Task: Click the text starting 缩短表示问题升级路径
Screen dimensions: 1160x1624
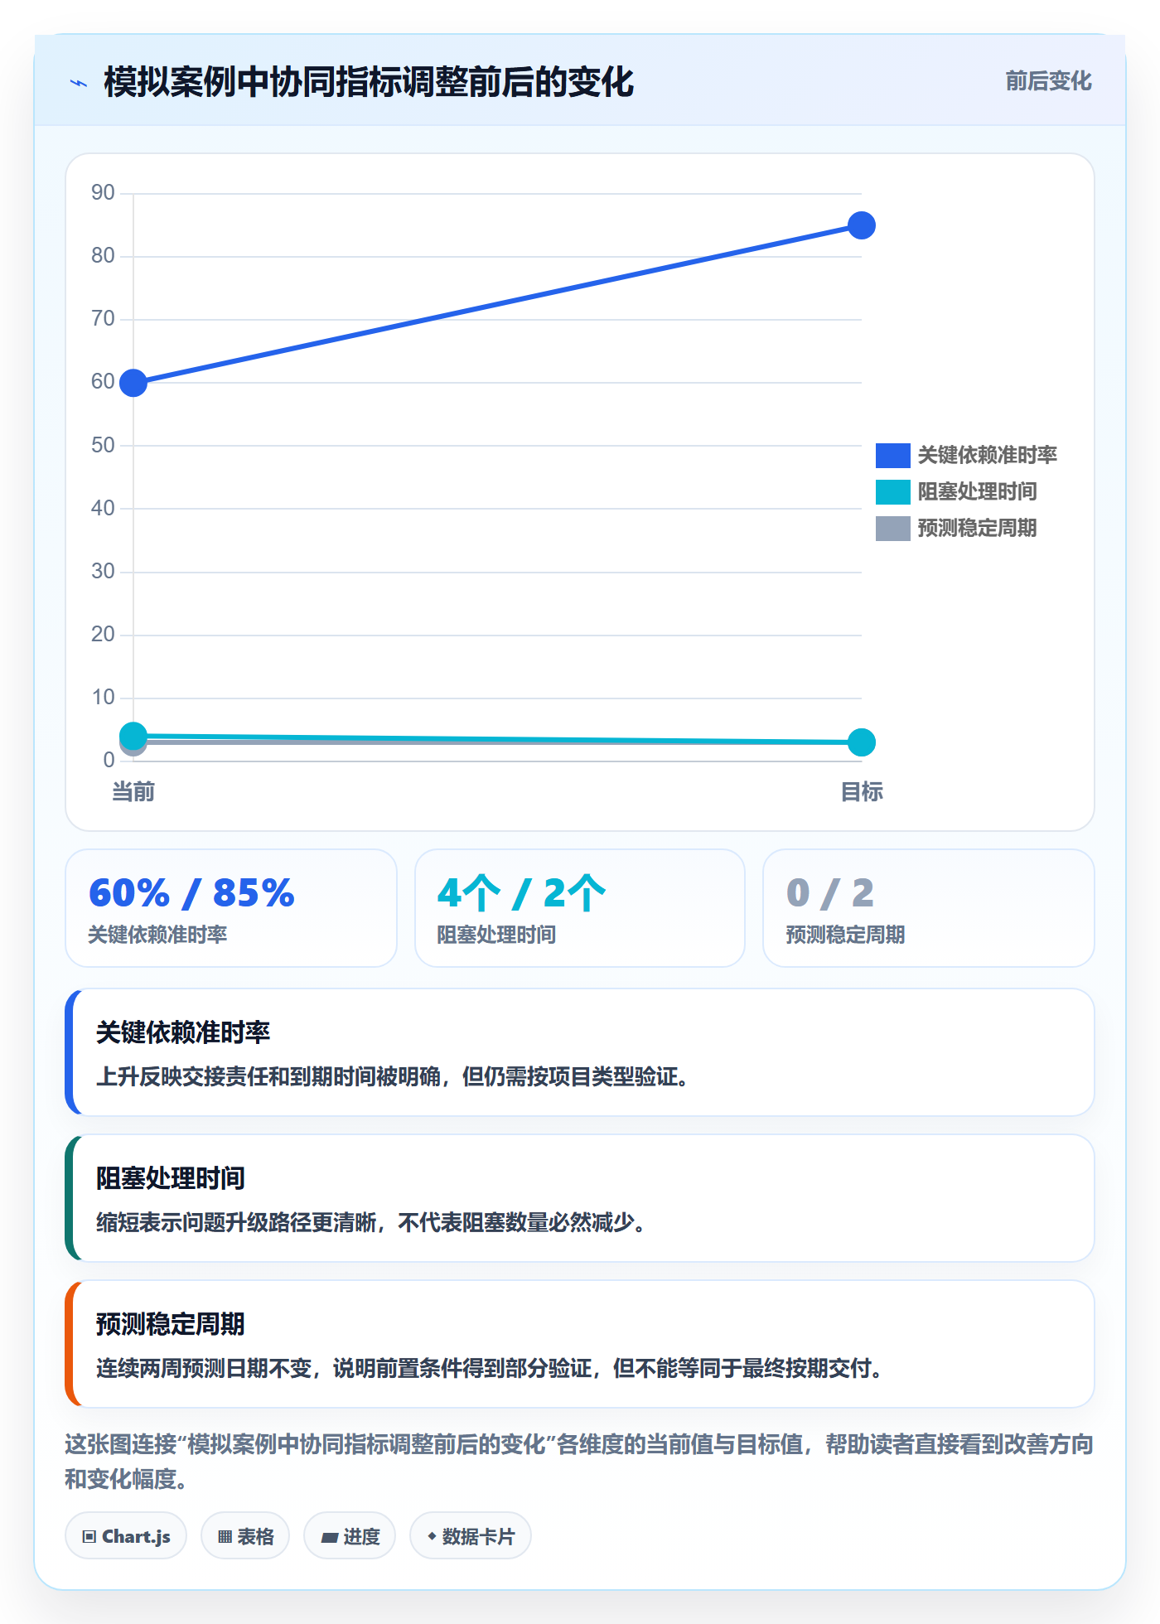Action: pyautogui.click(x=372, y=1223)
